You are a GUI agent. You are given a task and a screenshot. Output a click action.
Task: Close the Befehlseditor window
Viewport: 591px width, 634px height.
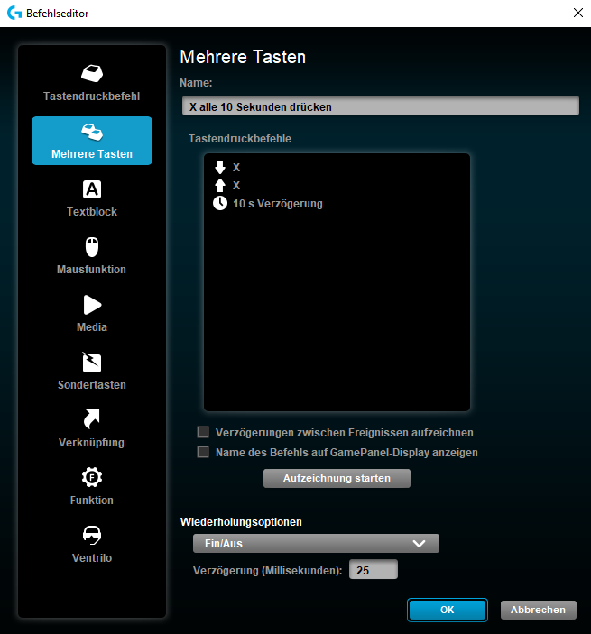coord(578,13)
